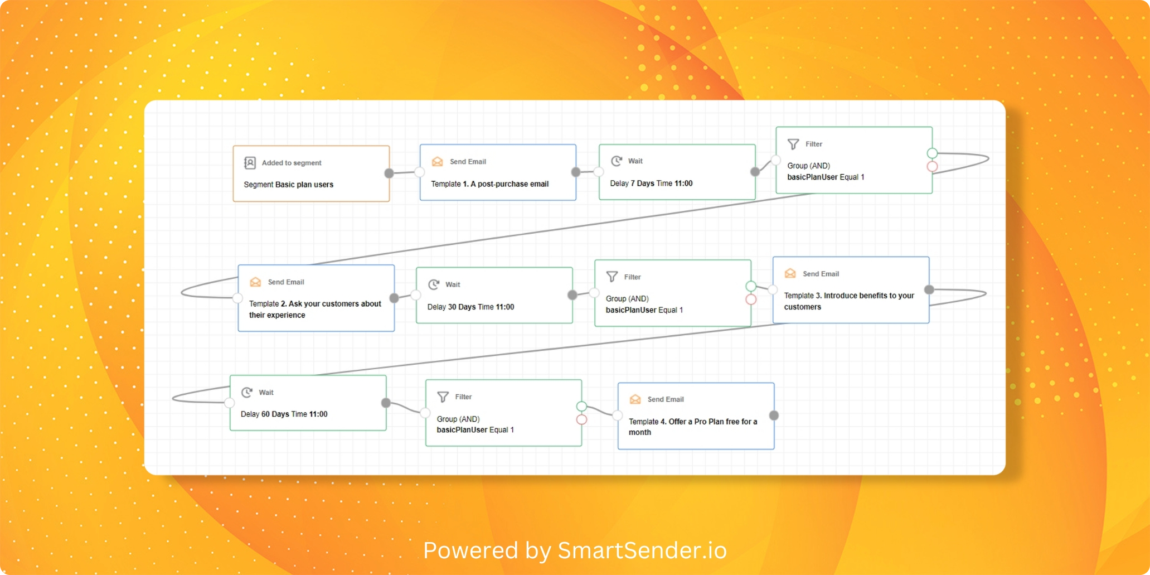Click gray output connector of Added to segment
The height and width of the screenshot is (575, 1150).
[x=389, y=173]
